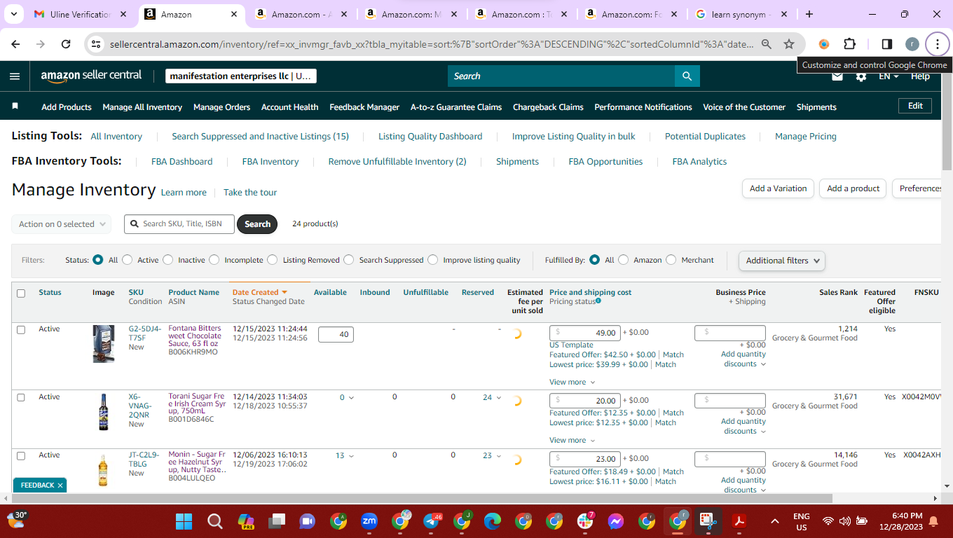
Task: Select the Active status radio button
Action: (127, 260)
